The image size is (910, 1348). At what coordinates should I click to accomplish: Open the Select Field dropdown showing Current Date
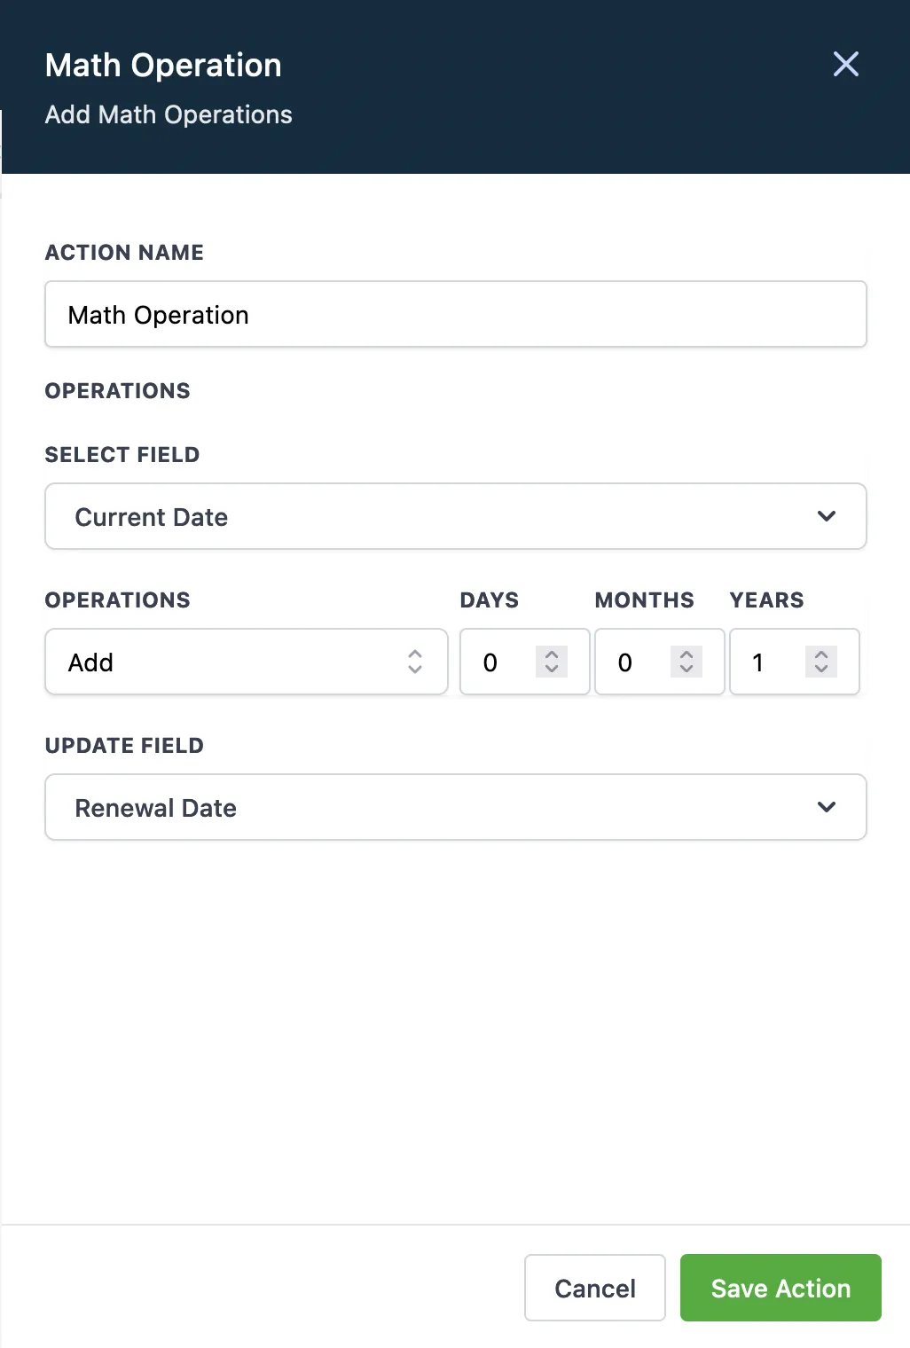[x=443, y=517]
